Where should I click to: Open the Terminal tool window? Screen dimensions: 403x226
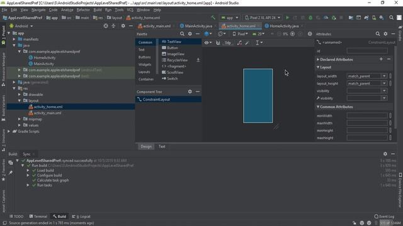click(38, 216)
